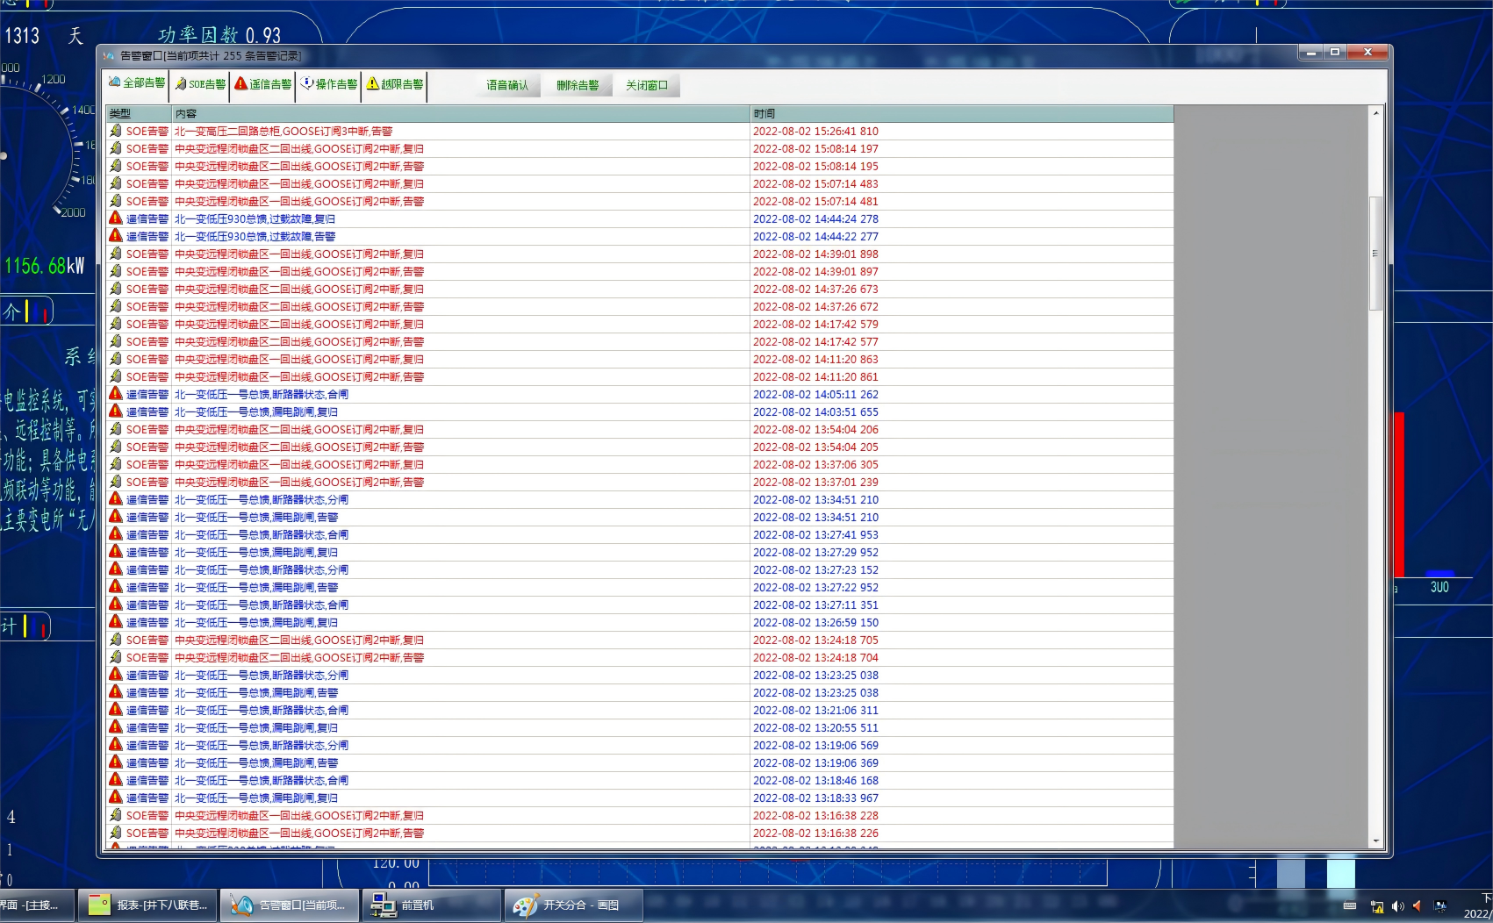Click the vertical scrollbar thumb
Screen dimensions: 1493x923
pos(1375,253)
